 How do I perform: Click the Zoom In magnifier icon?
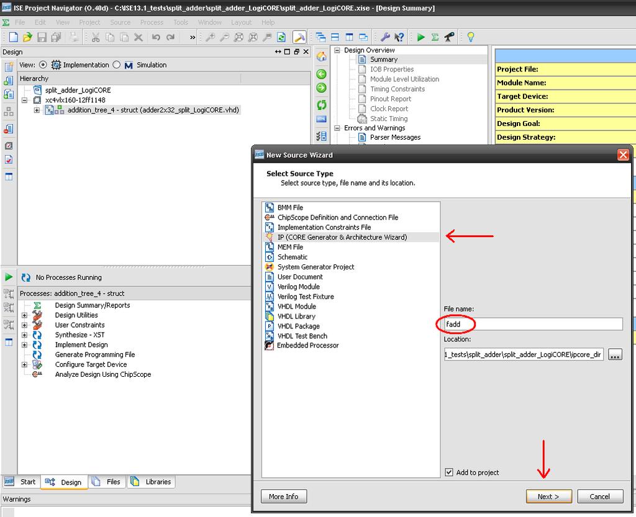pos(210,37)
